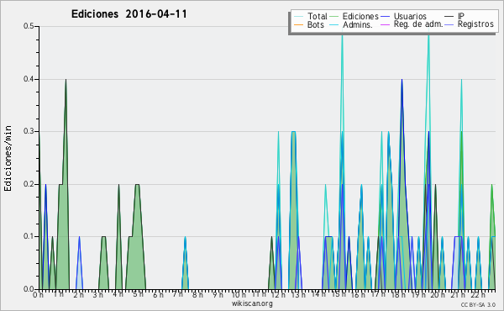
Task: Select the 'Total' legend label
Action: tap(317, 16)
